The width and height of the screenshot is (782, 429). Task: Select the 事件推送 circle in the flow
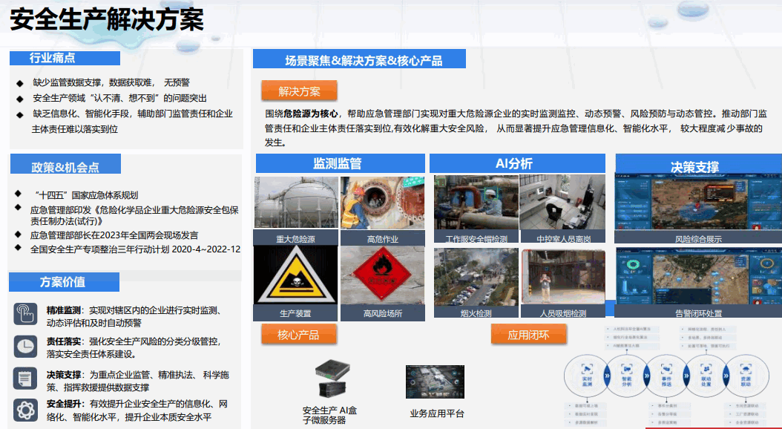pos(666,372)
